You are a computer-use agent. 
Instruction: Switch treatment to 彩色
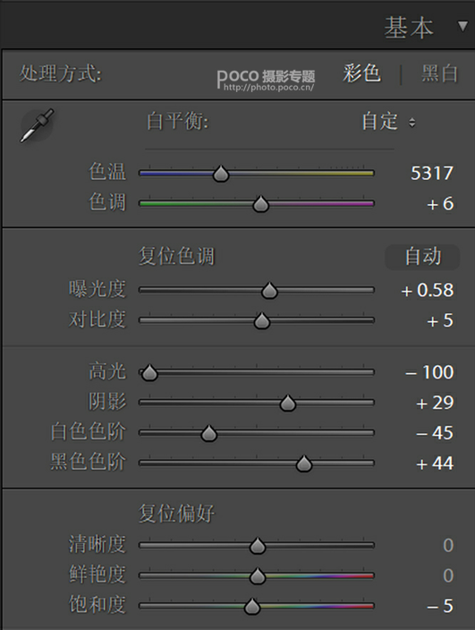361,73
